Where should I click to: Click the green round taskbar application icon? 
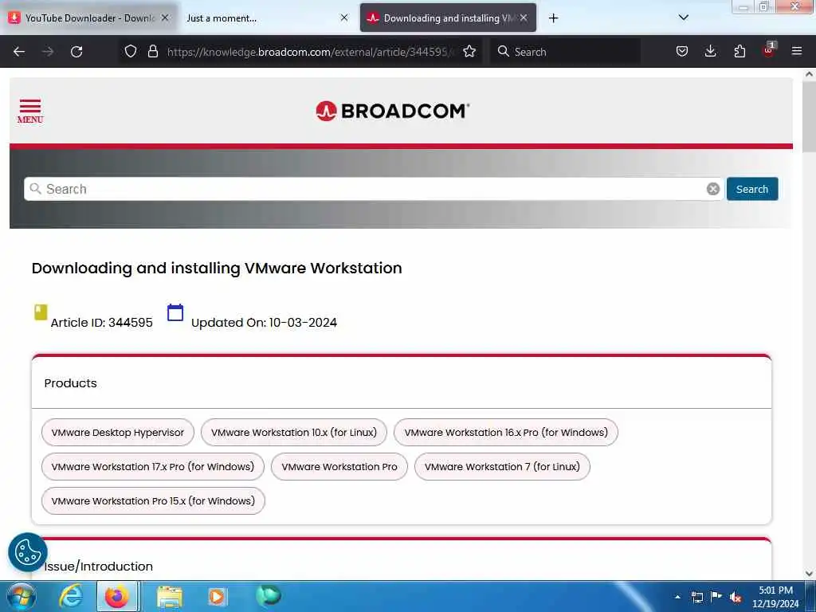(269, 596)
